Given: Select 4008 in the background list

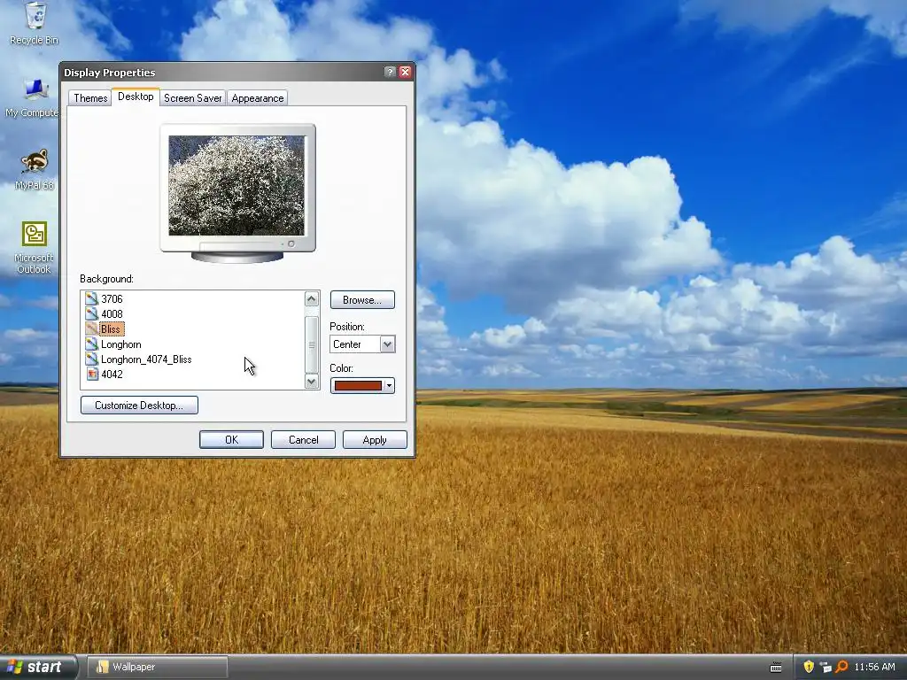Looking at the screenshot, I should tap(112, 314).
